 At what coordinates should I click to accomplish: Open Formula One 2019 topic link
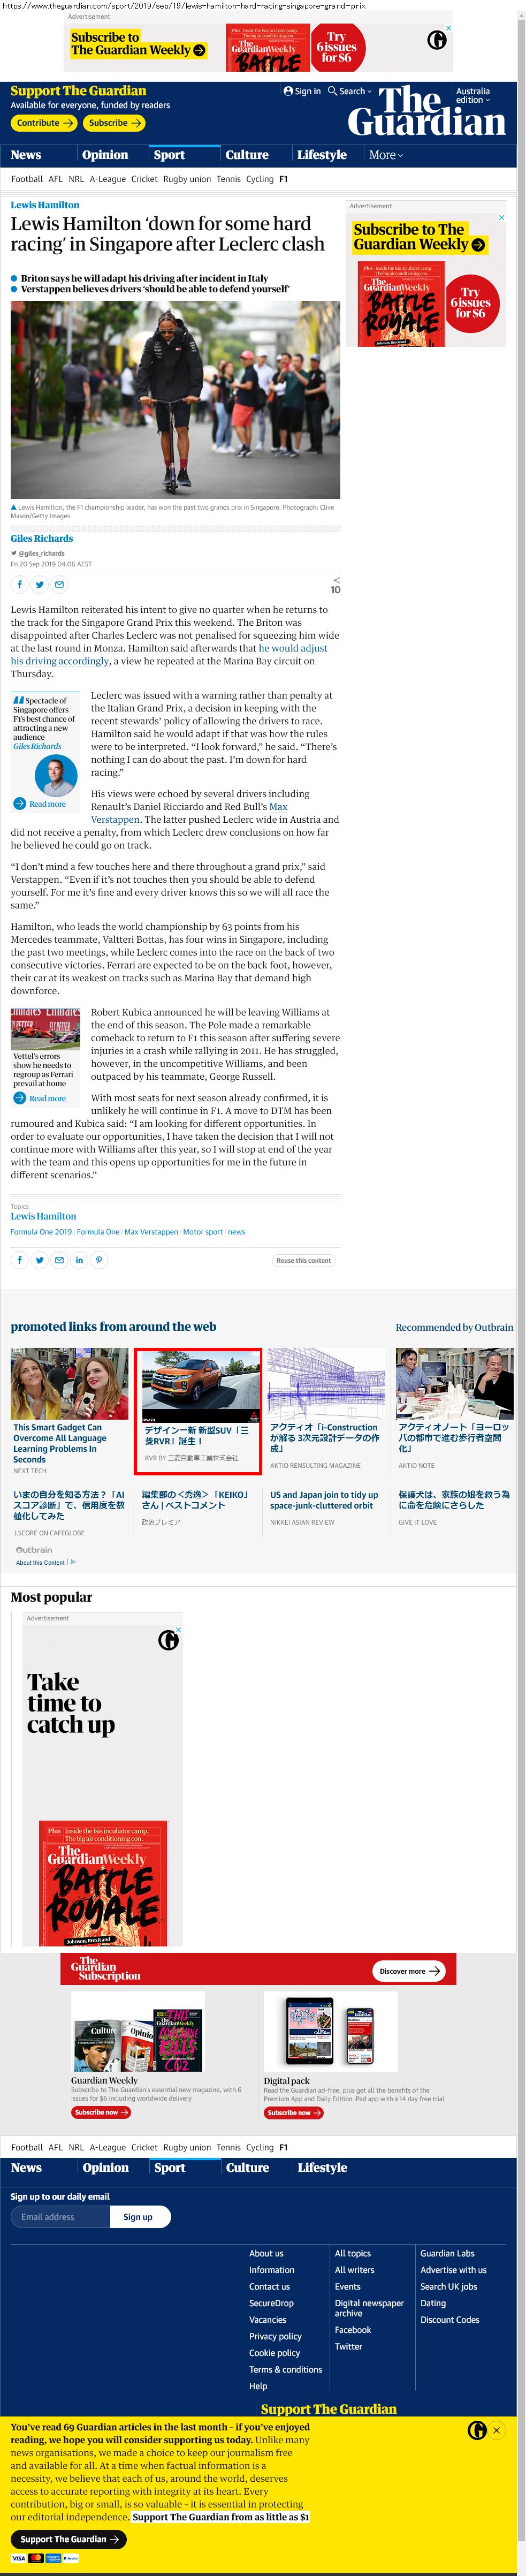click(x=41, y=1232)
